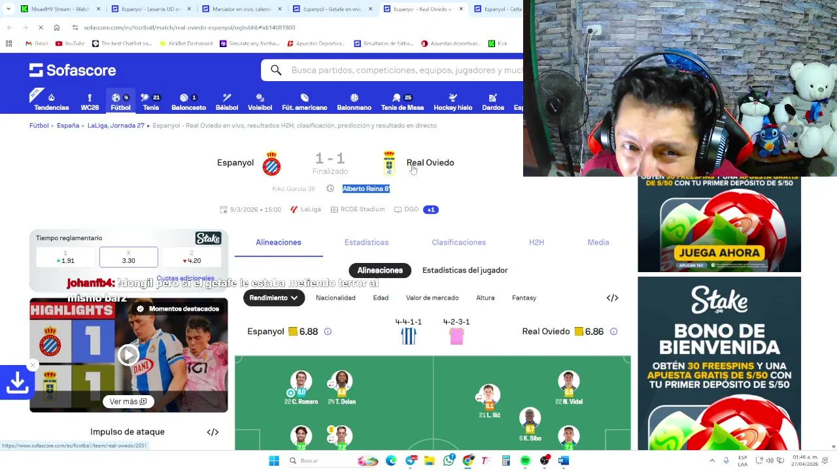The width and height of the screenshot is (837, 471).
Task: Show hidden system tray icons
Action: [x=712, y=461]
